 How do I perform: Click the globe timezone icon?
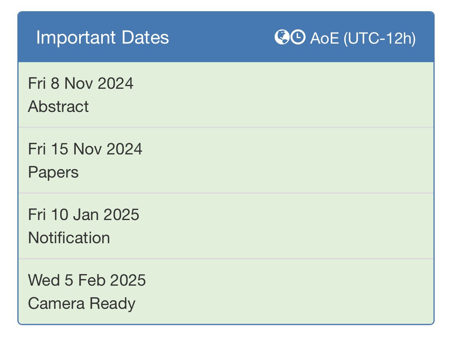tap(282, 37)
